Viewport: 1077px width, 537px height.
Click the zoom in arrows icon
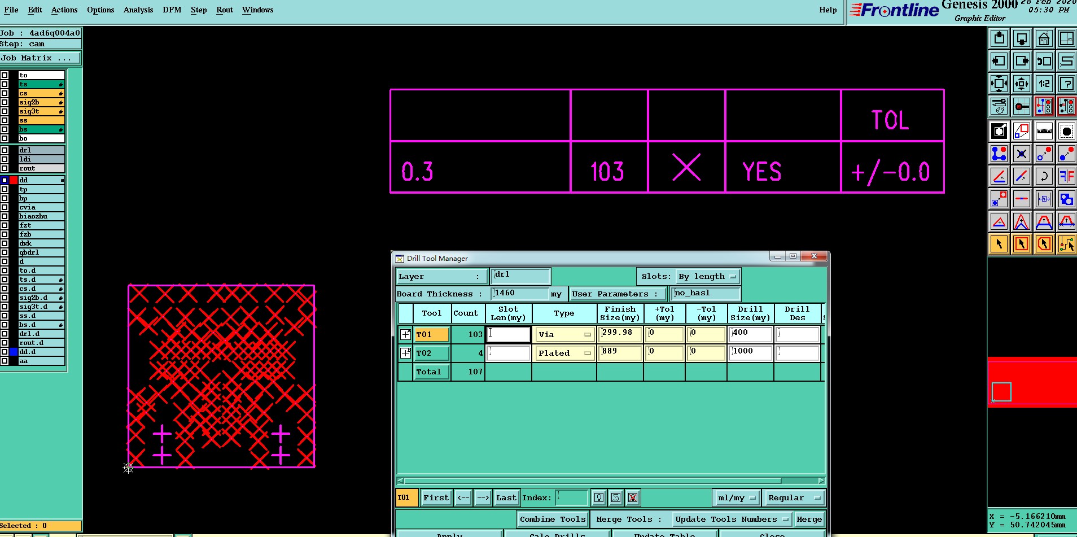(x=999, y=84)
